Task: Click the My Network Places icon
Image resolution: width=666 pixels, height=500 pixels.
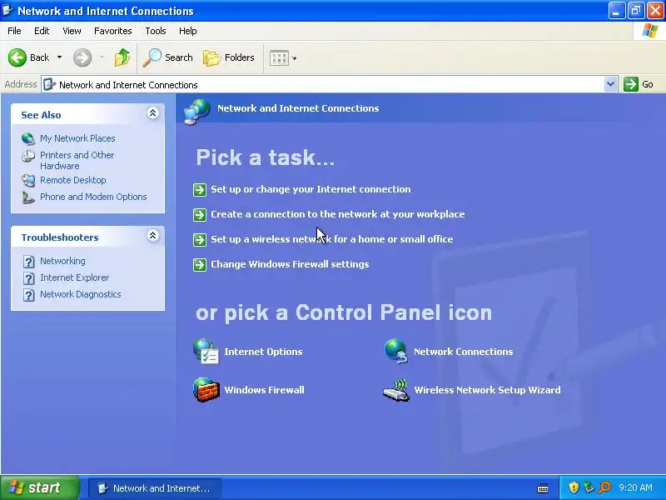Action: pos(28,138)
